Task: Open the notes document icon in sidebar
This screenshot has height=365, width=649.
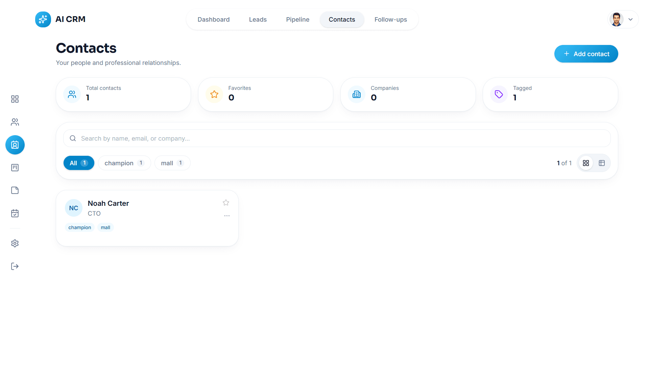Action: pyautogui.click(x=15, y=190)
